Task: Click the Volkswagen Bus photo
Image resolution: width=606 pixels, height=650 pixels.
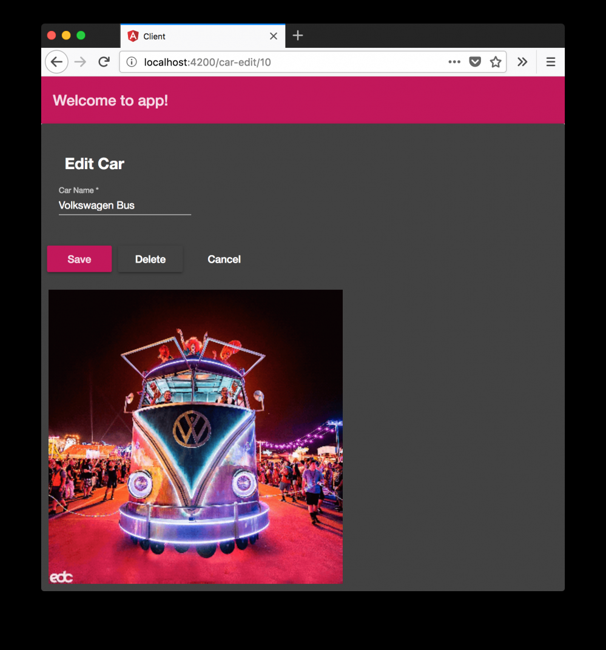Action: pyautogui.click(x=195, y=437)
